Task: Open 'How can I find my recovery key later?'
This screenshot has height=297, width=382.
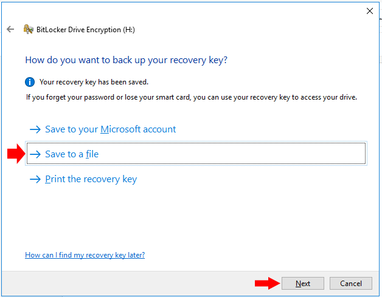Action: tap(85, 255)
